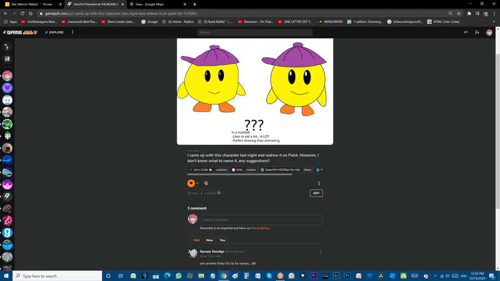
Task: Select the You comments tab
Action: point(222,240)
